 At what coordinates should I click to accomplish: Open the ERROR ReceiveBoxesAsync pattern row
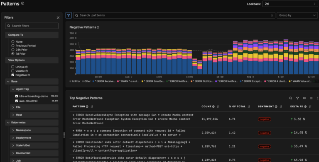click(194, 119)
